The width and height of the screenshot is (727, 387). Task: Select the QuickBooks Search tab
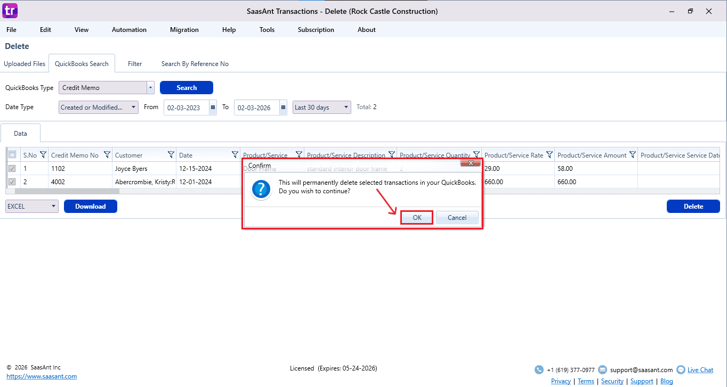[82, 64]
